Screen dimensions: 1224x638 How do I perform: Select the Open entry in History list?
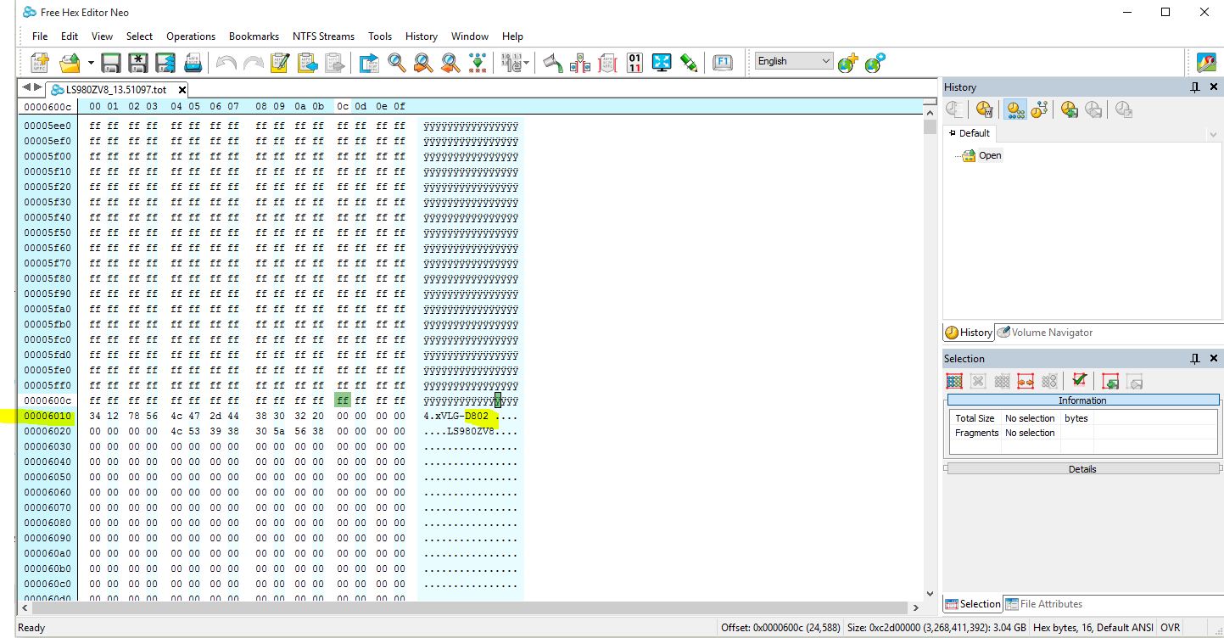[x=989, y=155]
